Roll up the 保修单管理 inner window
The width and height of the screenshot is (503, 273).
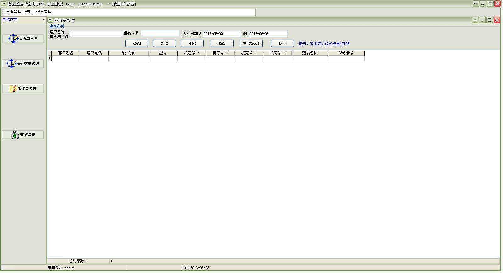475,20
